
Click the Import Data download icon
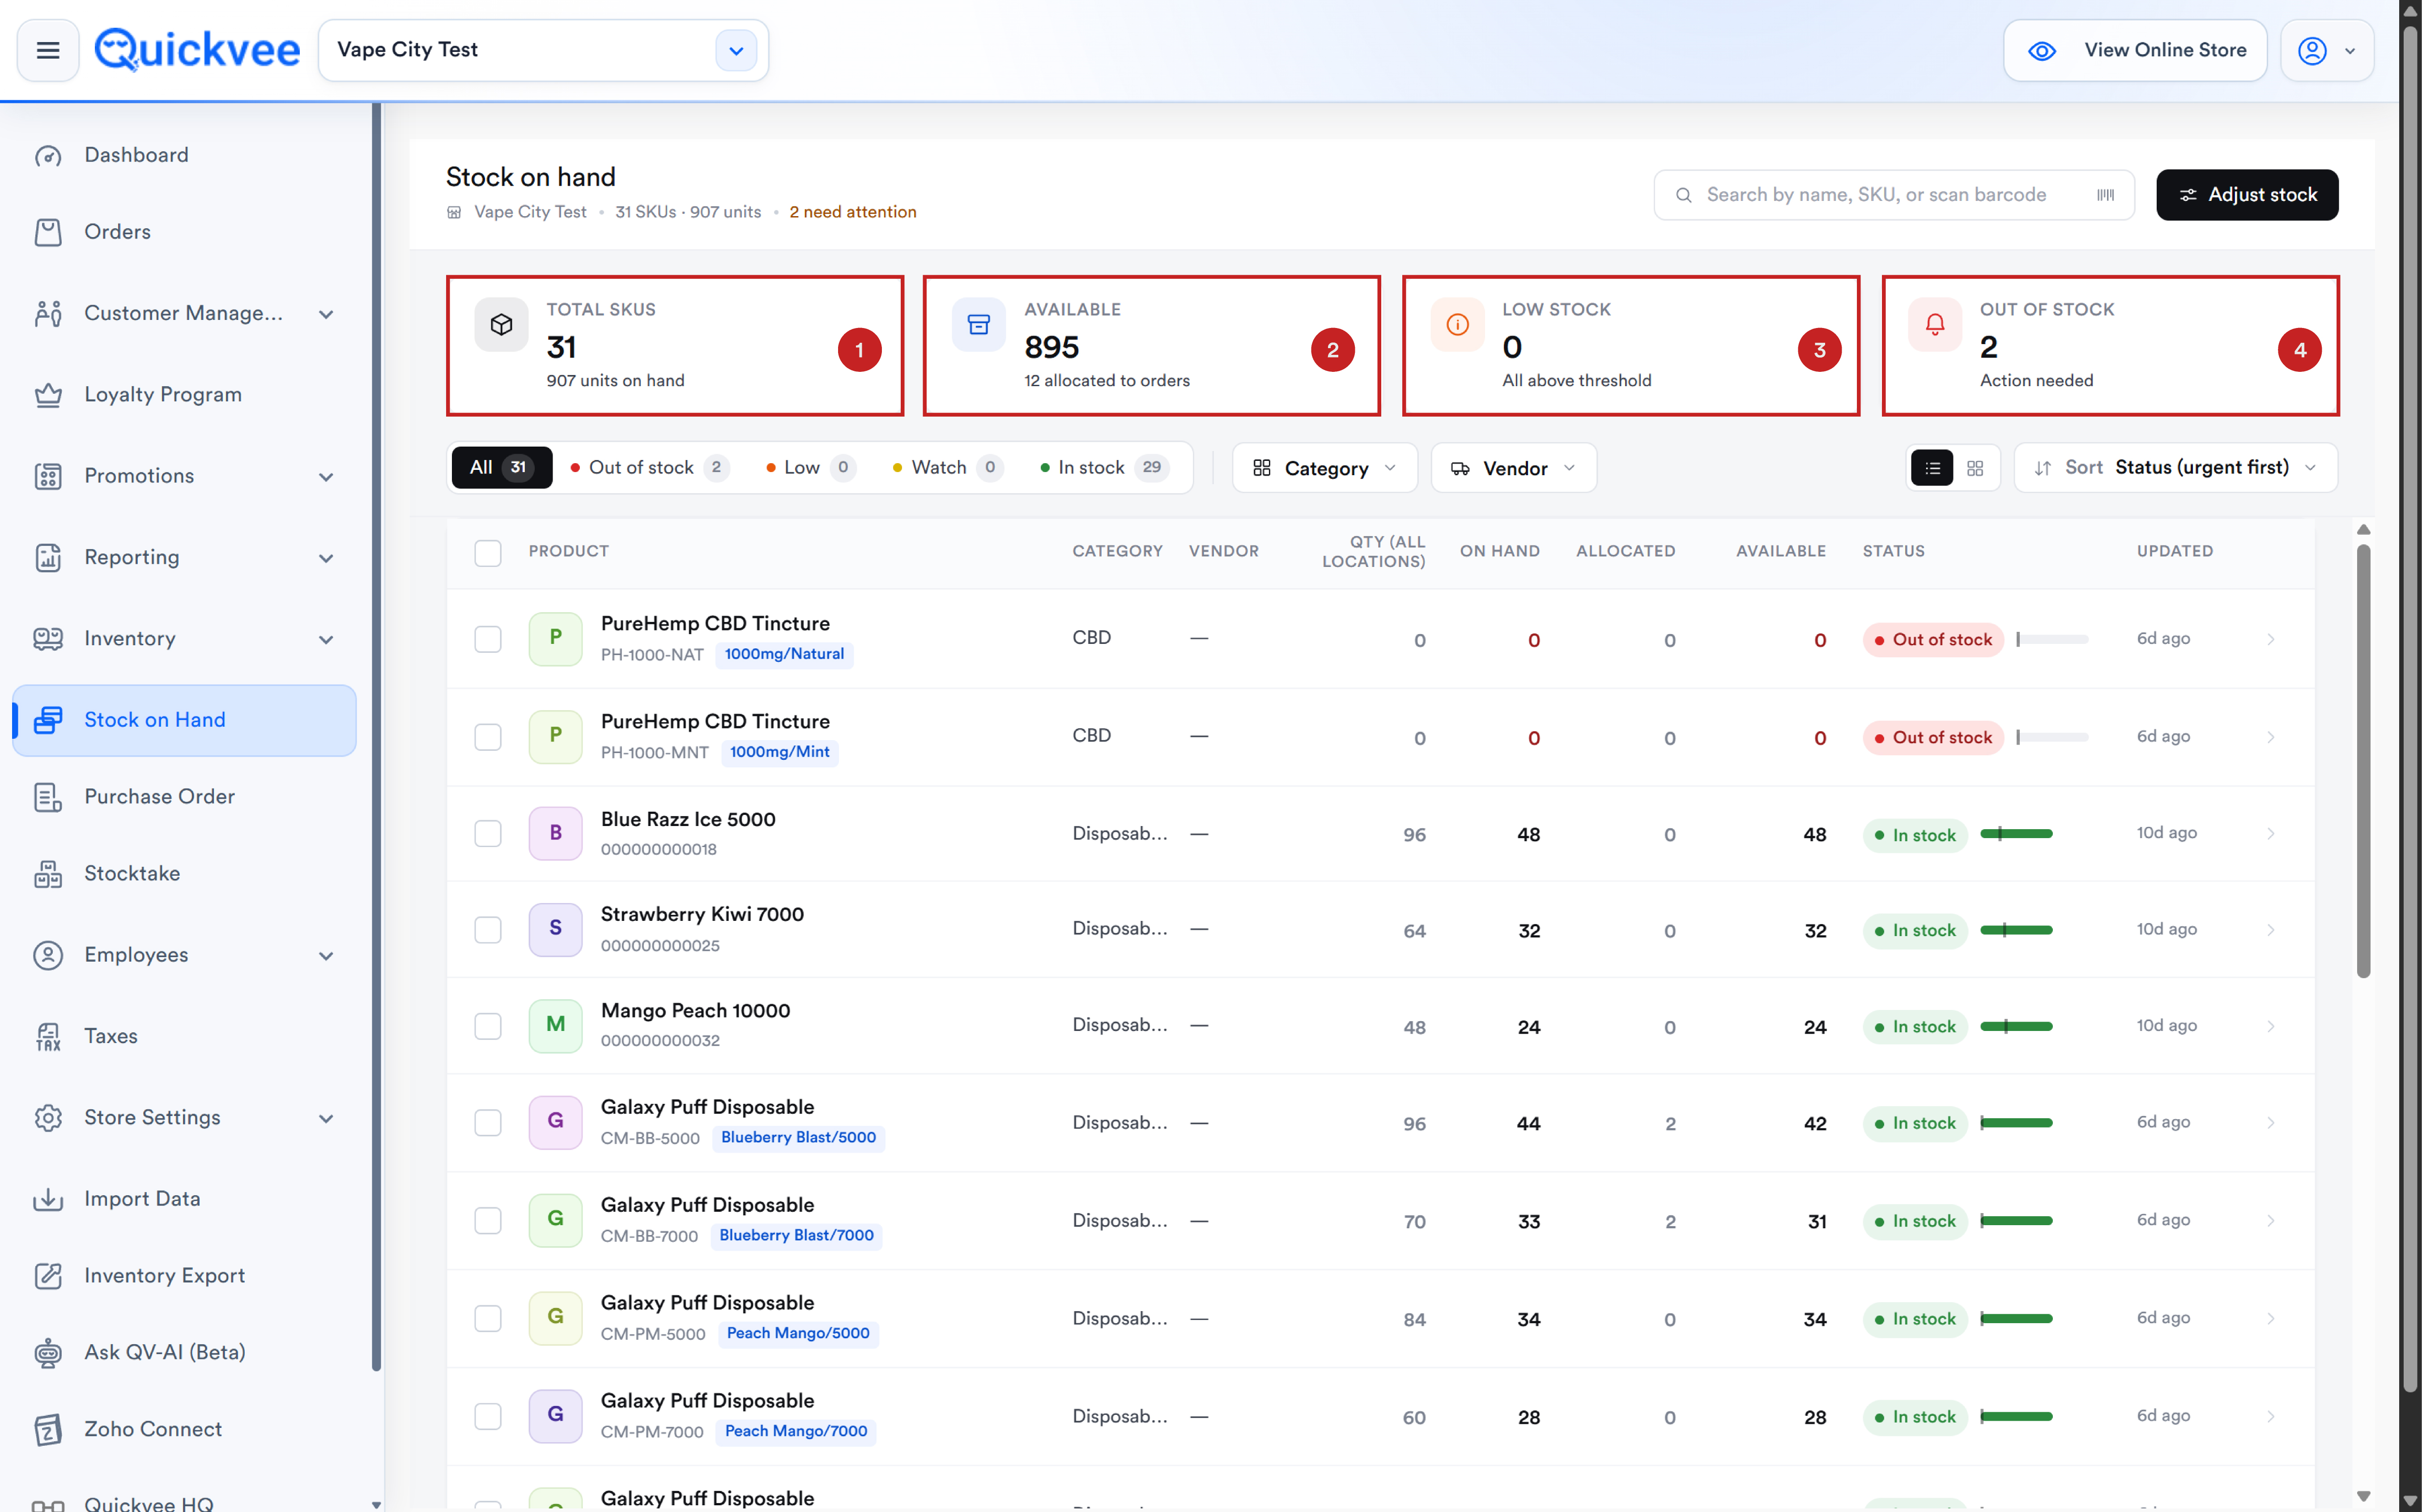point(48,1199)
